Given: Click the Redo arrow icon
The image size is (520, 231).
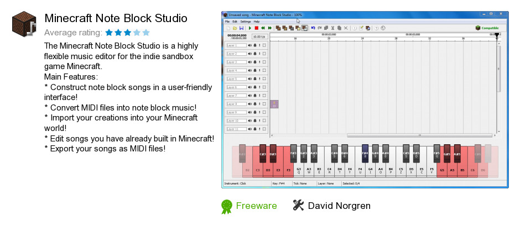Looking at the screenshot, I should click(320, 28).
